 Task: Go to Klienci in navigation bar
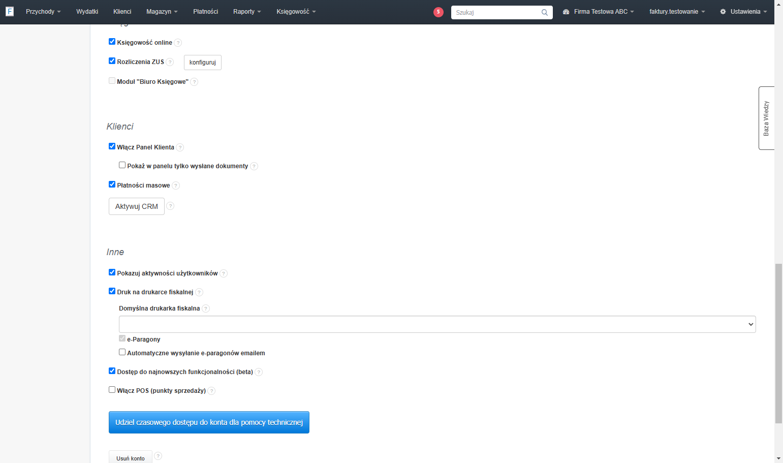click(122, 12)
